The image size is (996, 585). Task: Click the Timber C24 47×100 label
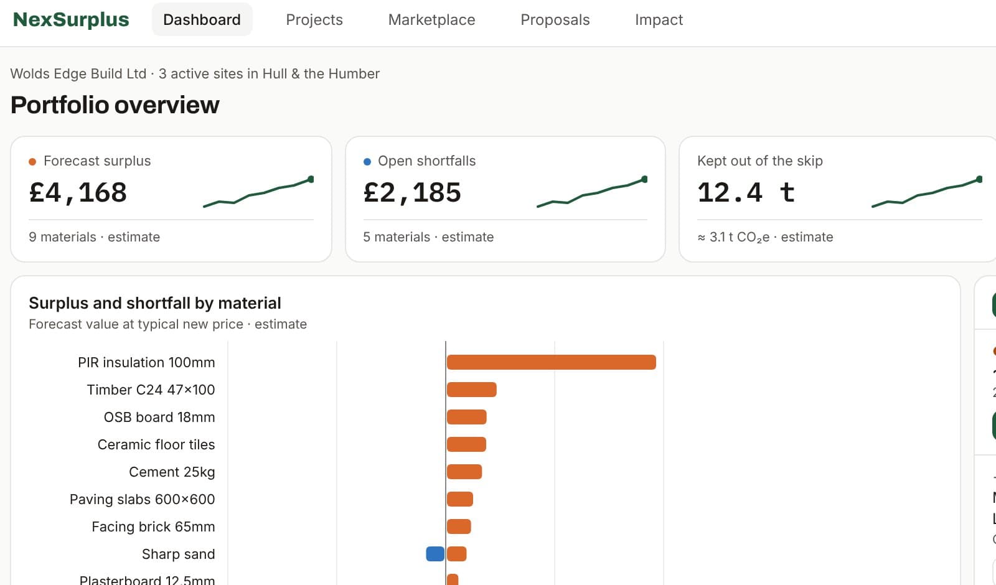(151, 390)
